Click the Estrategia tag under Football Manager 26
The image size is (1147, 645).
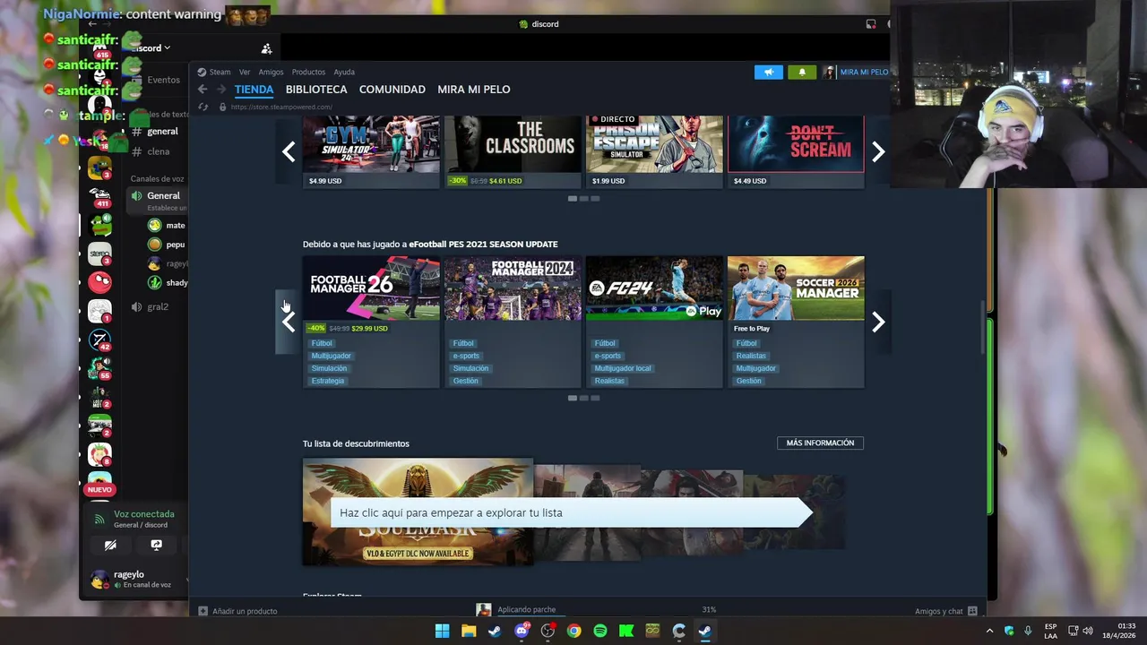coord(328,381)
